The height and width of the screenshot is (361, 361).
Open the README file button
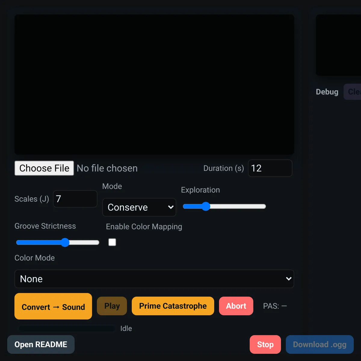click(x=41, y=344)
